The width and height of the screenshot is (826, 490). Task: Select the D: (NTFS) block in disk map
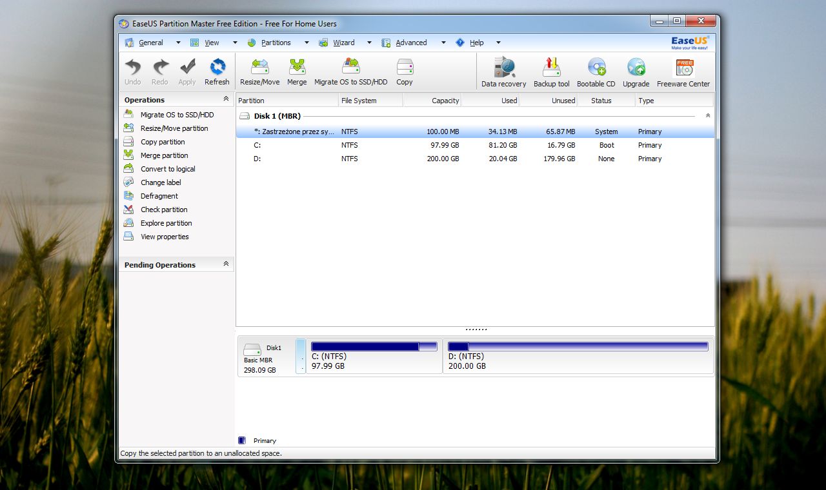(x=578, y=357)
